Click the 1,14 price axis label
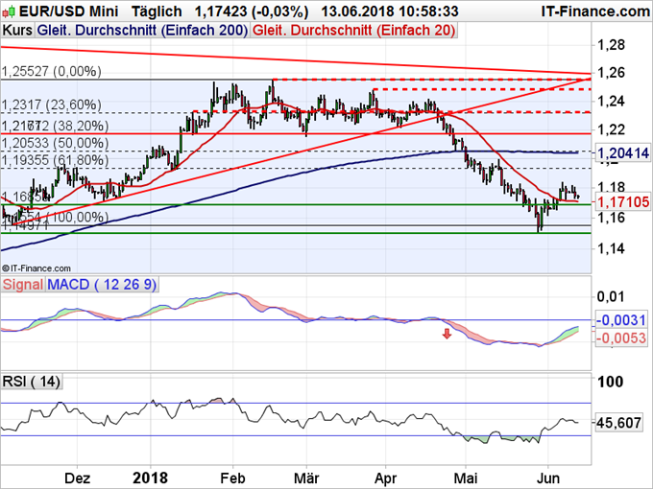Screen dimensions: 653x489 tap(612, 248)
